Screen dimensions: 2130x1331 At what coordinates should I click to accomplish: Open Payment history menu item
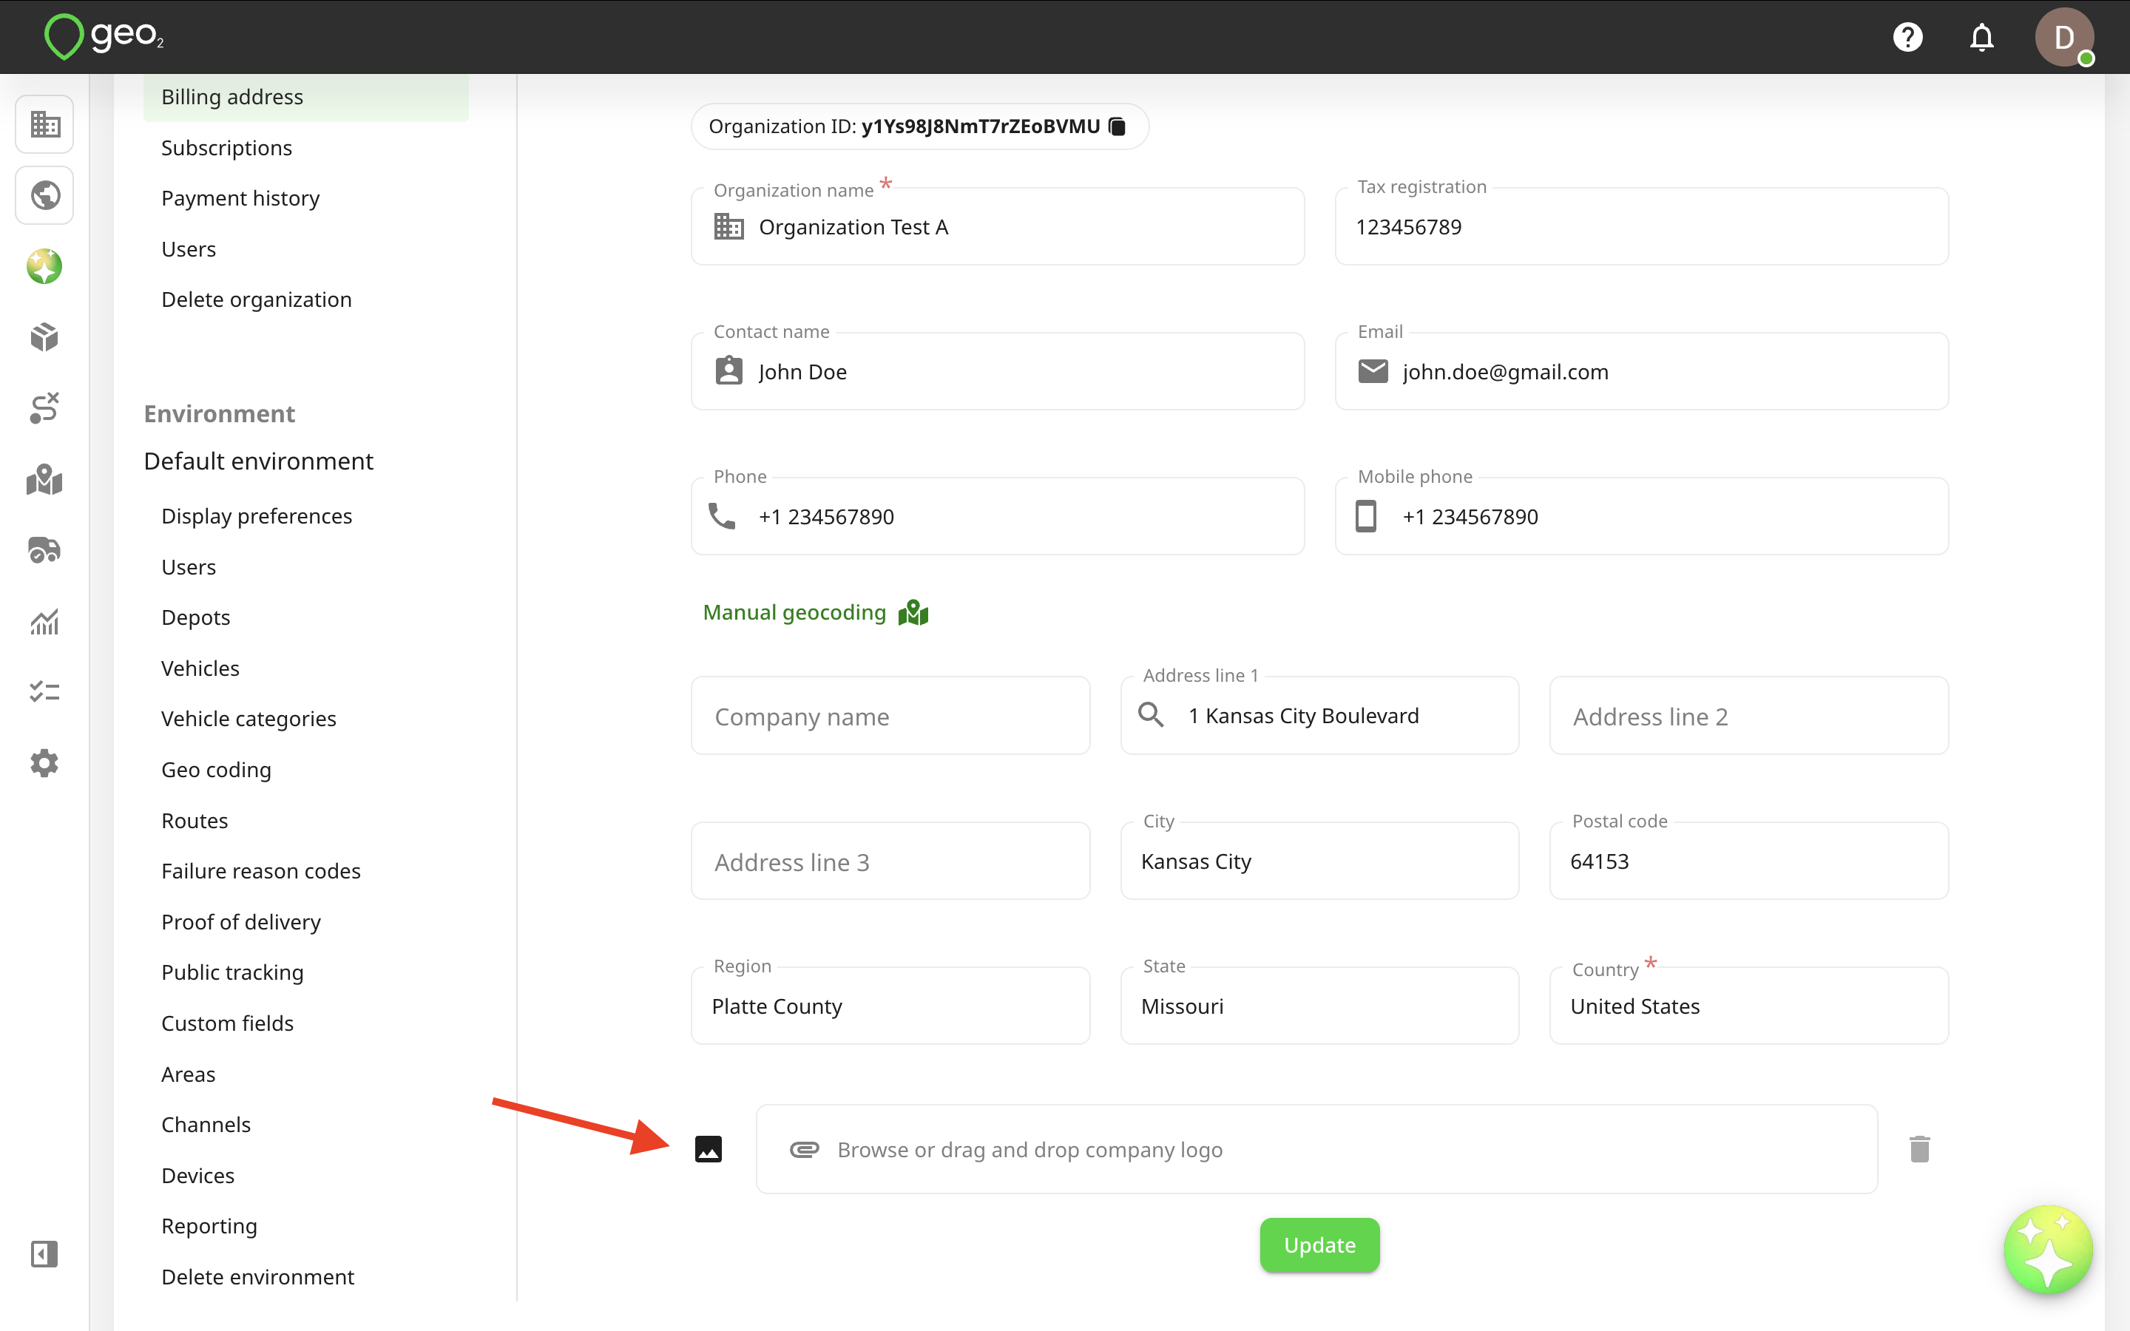point(240,198)
